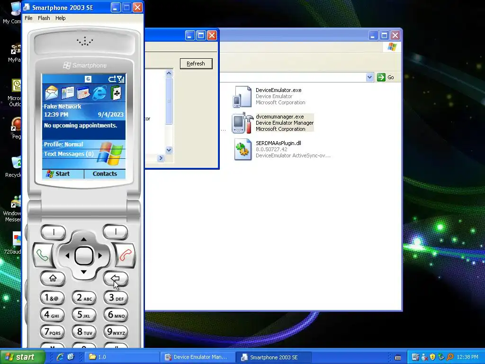Tap the D-pad right arrow

(x=100, y=255)
